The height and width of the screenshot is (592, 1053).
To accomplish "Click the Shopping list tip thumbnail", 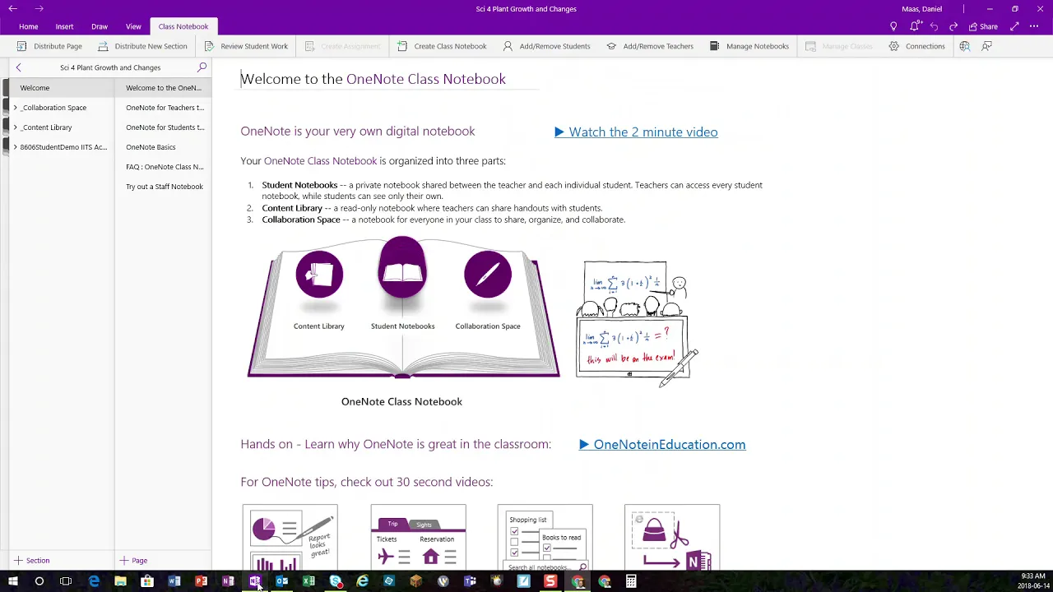I will (x=545, y=537).
